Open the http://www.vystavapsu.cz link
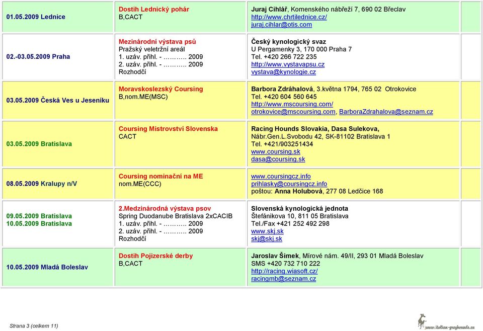The height and width of the screenshot is (331, 483). click(288, 64)
